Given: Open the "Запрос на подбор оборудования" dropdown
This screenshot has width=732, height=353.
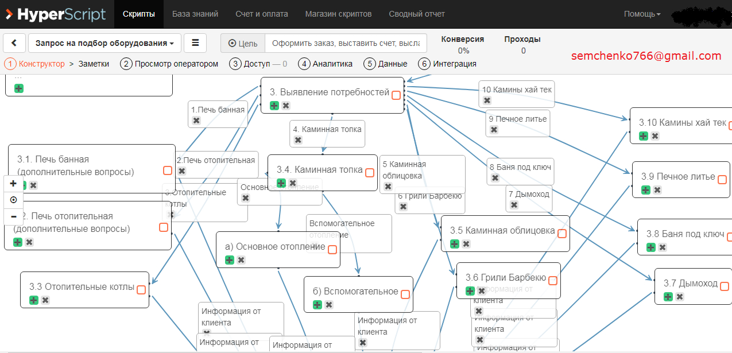Looking at the screenshot, I should (103, 42).
